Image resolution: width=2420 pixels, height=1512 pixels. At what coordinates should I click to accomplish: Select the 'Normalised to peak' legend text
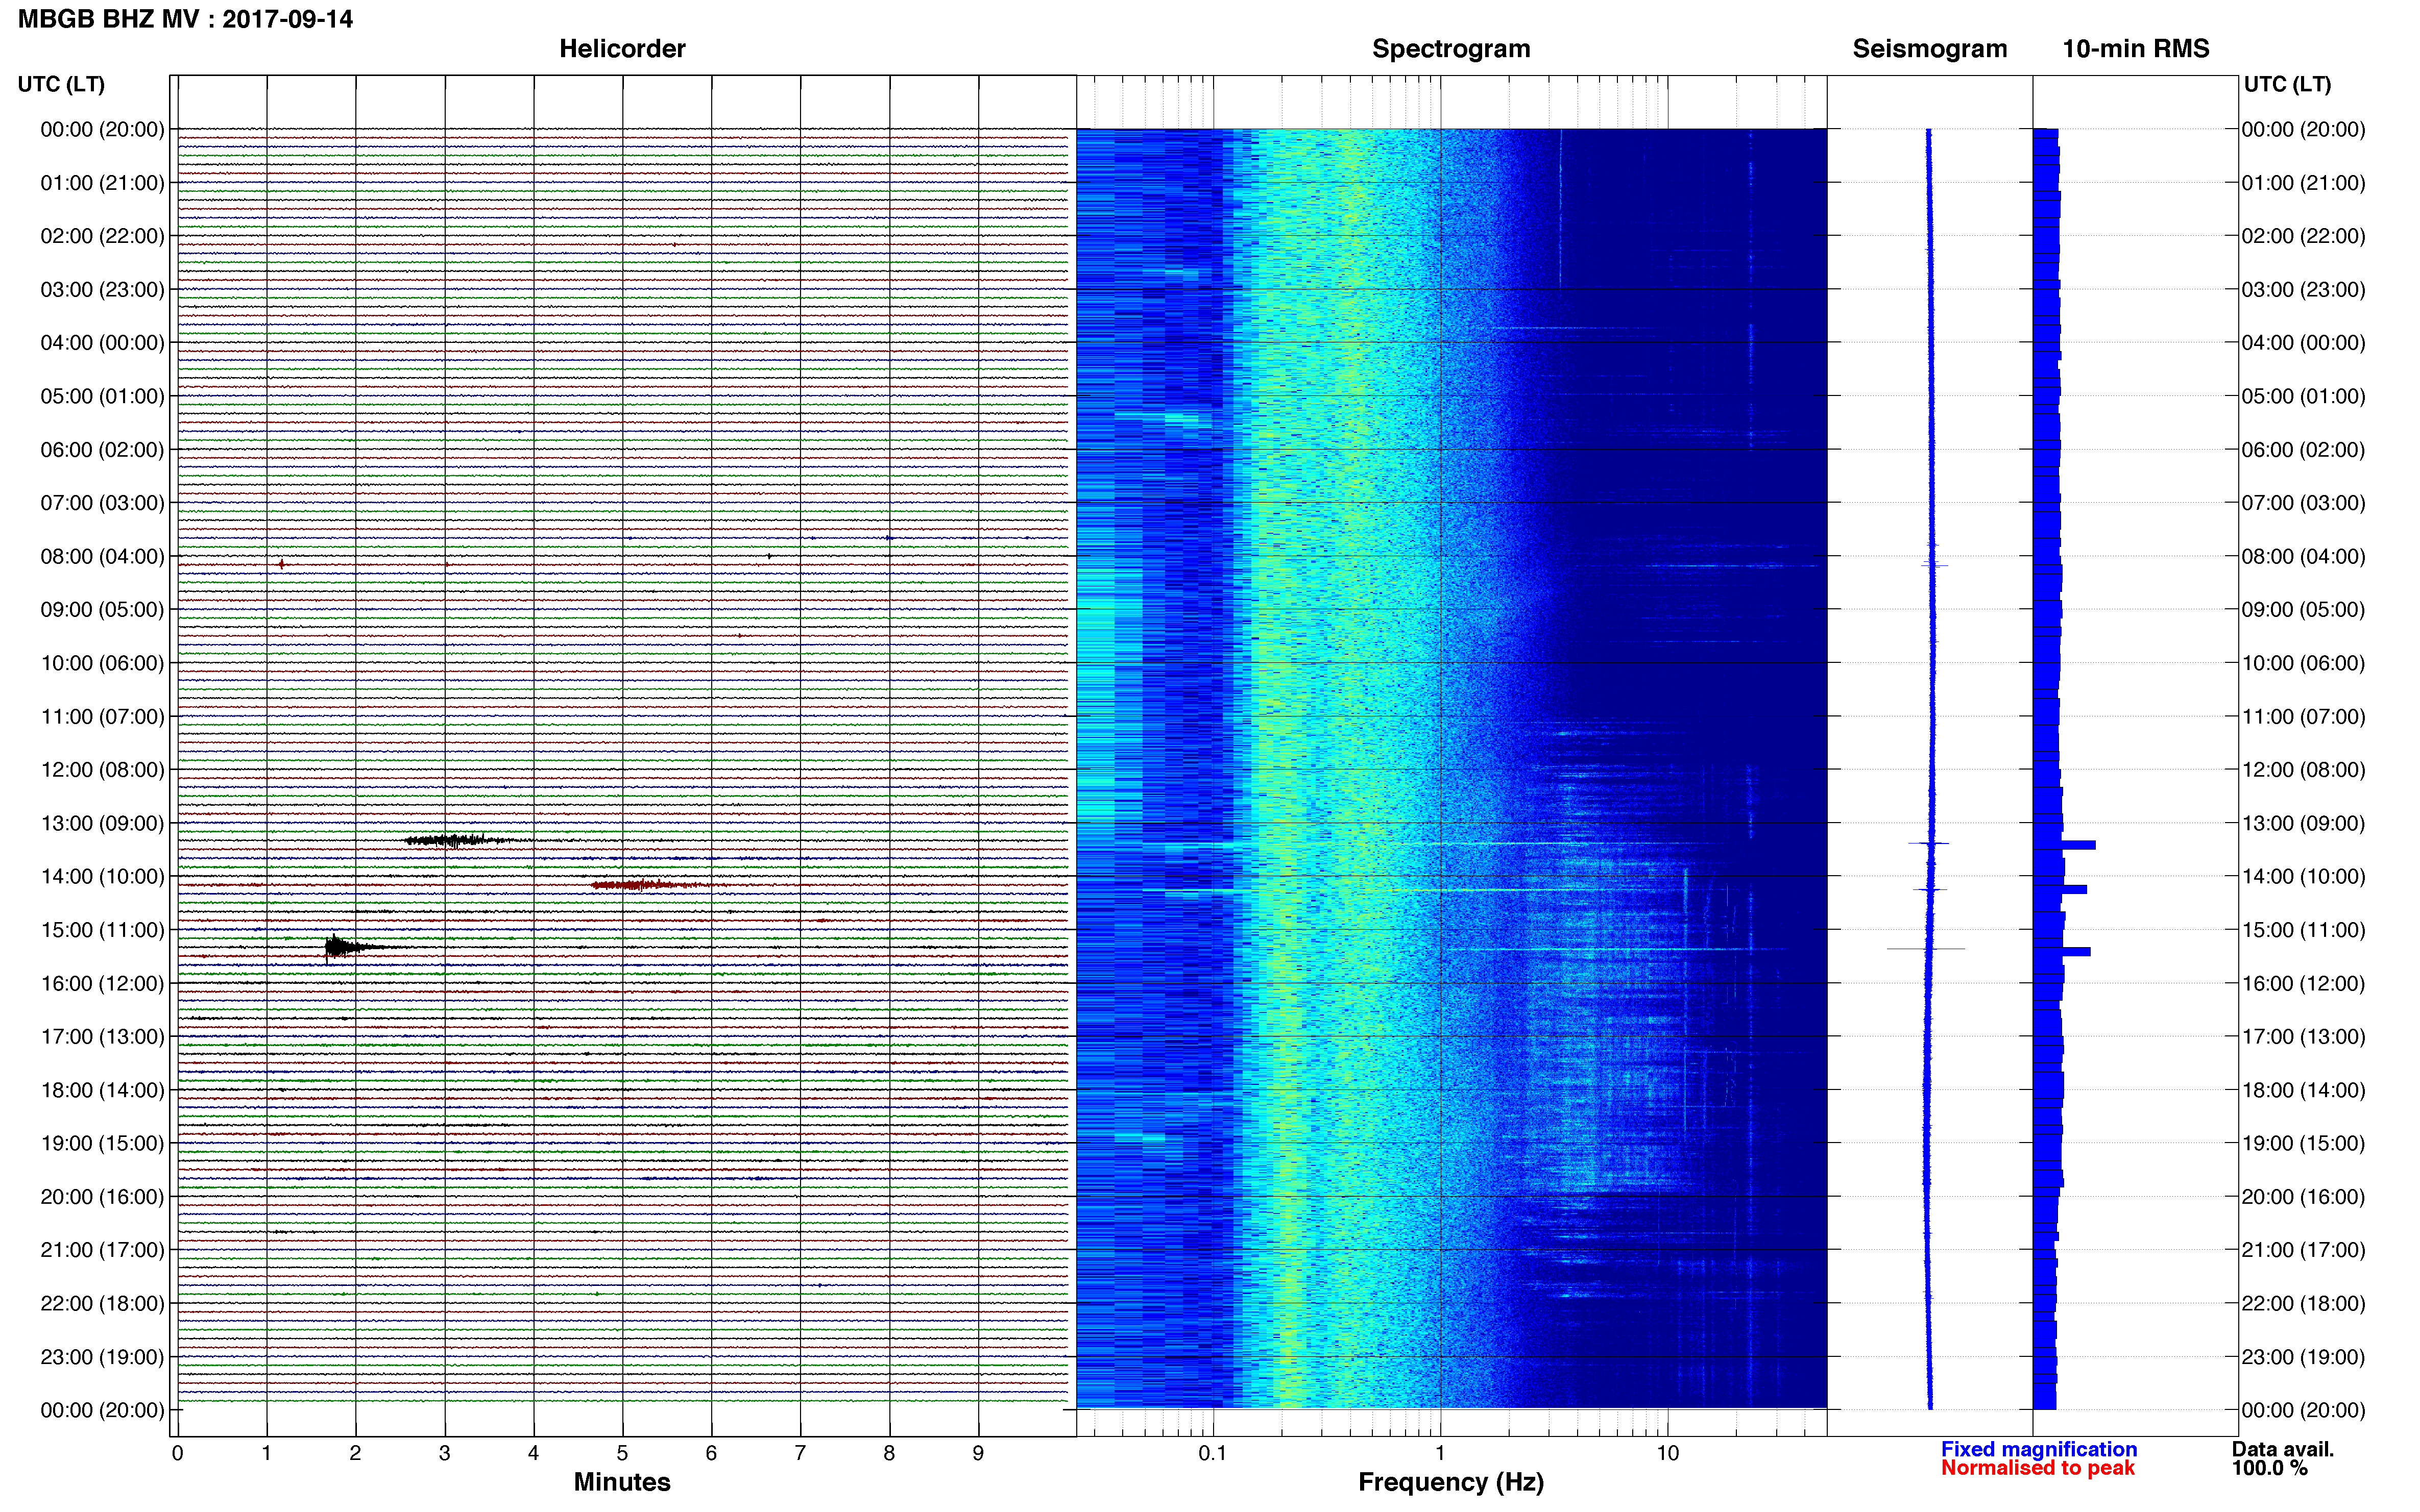click(x=2038, y=1468)
